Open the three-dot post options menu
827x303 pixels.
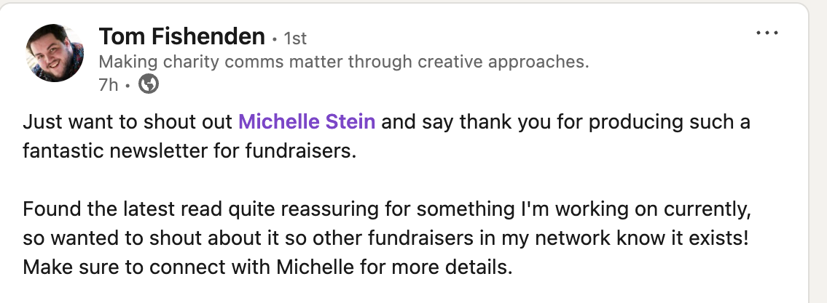[x=767, y=34]
